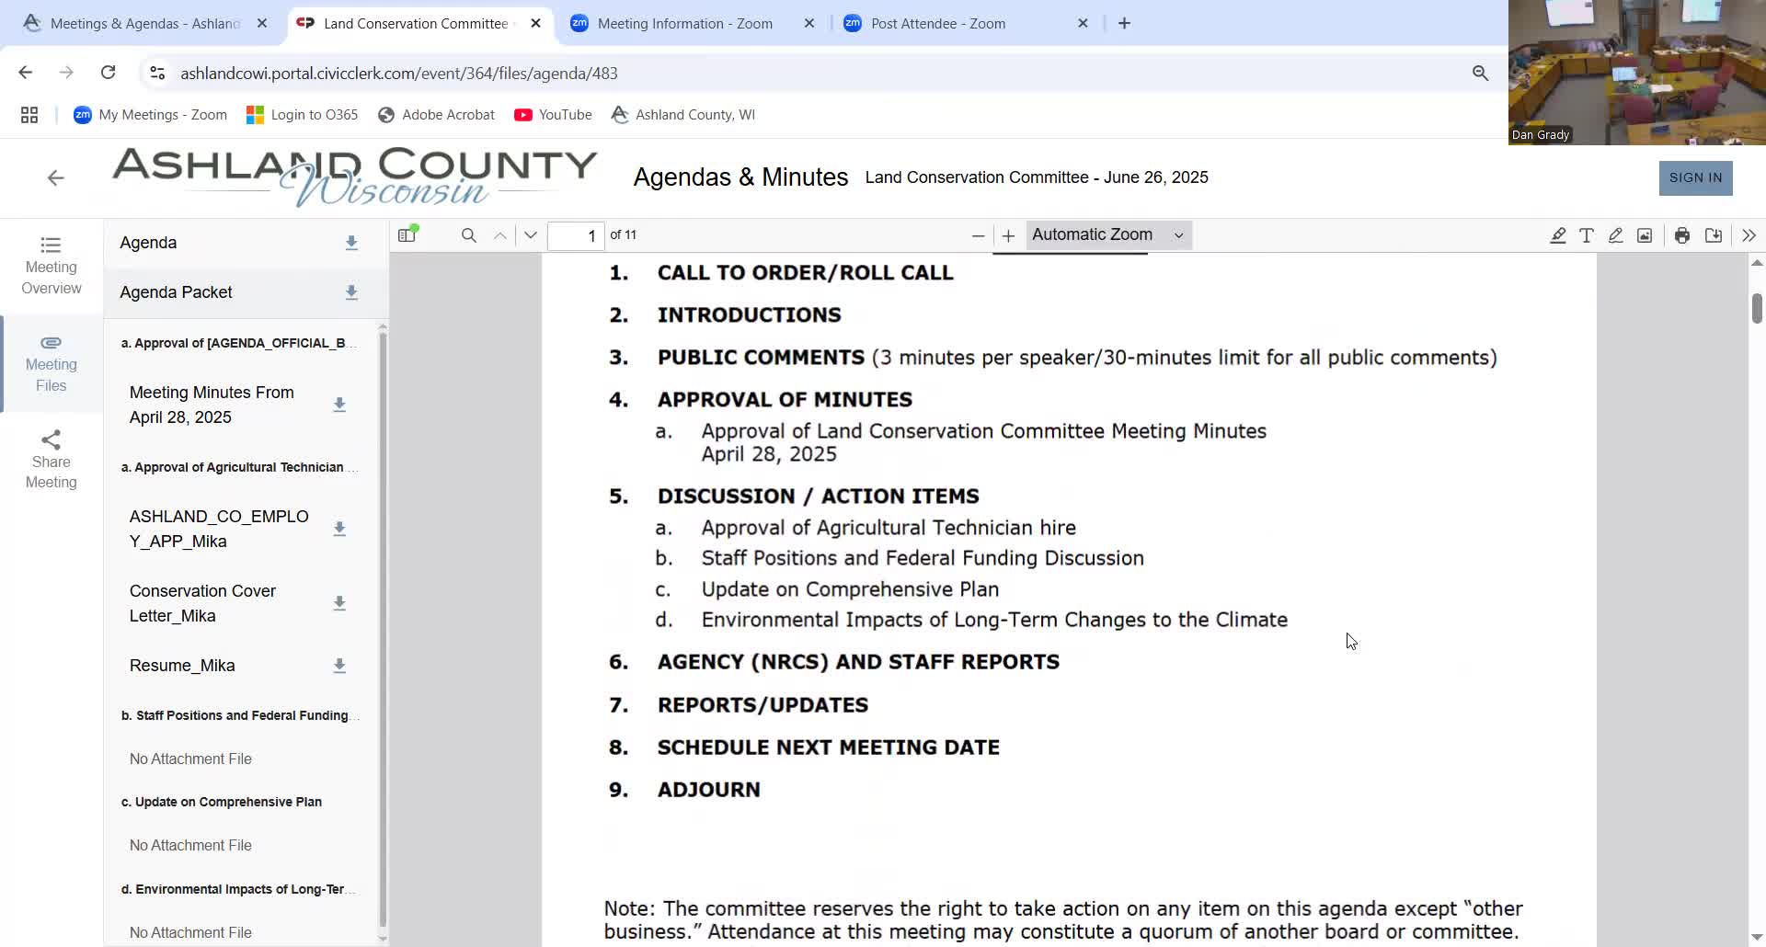Open the Ashland County WI bookmark
The image size is (1766, 947).
point(682,114)
